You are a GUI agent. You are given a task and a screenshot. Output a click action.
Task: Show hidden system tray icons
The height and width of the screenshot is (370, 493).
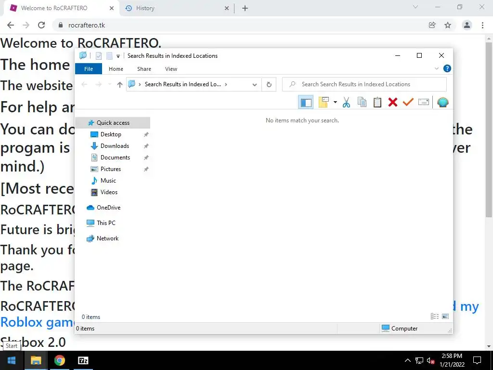coord(407,360)
